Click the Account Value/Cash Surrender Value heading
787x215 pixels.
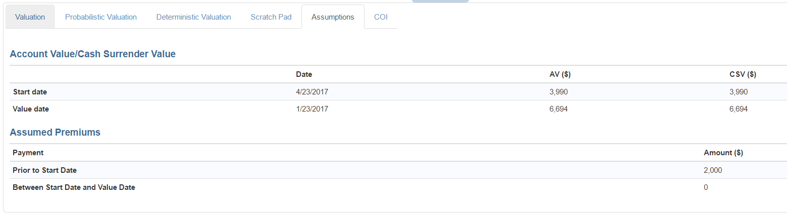pyautogui.click(x=93, y=54)
